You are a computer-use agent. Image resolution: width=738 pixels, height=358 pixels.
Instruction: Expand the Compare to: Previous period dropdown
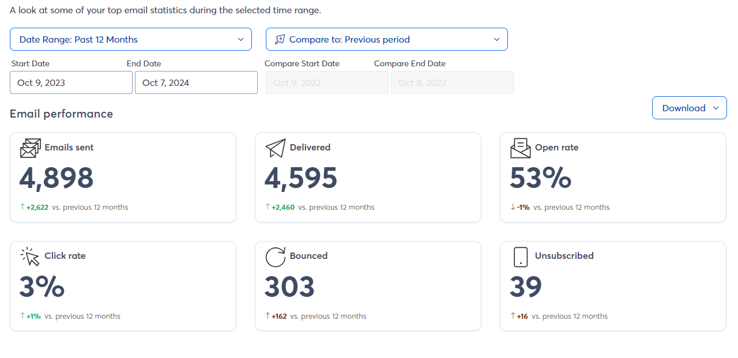coord(386,40)
